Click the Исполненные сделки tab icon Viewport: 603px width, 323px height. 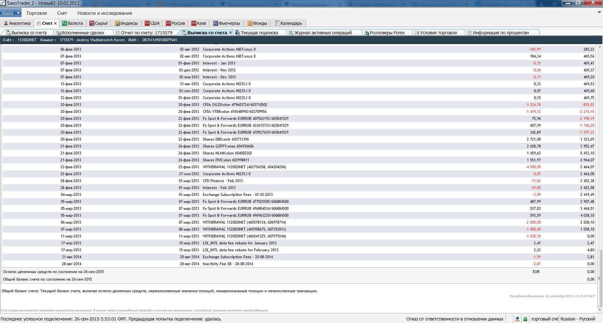pyautogui.click(x=58, y=33)
